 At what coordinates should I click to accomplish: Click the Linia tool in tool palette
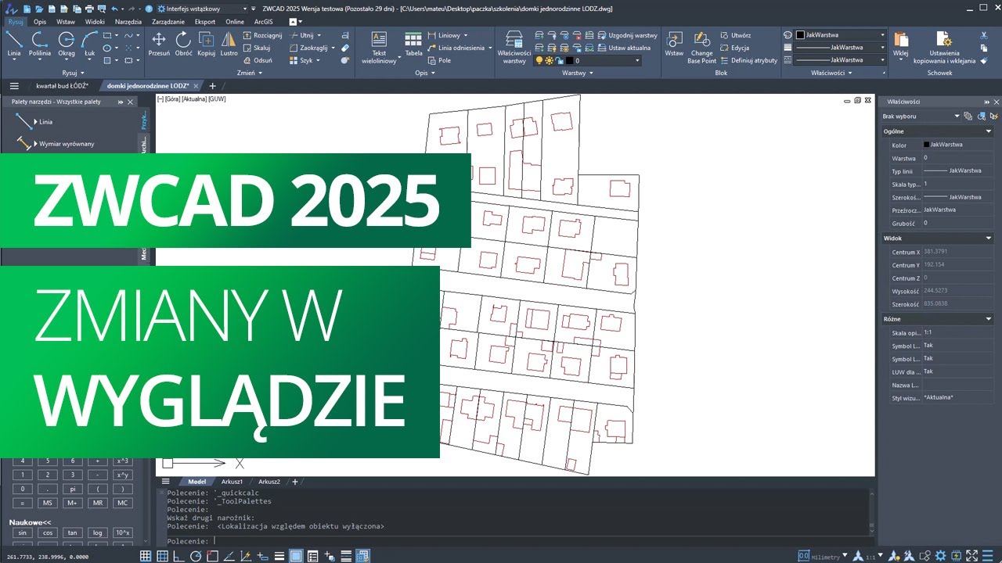click(34, 122)
